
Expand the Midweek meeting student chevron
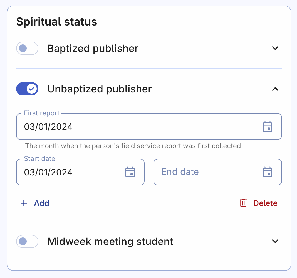(275, 241)
